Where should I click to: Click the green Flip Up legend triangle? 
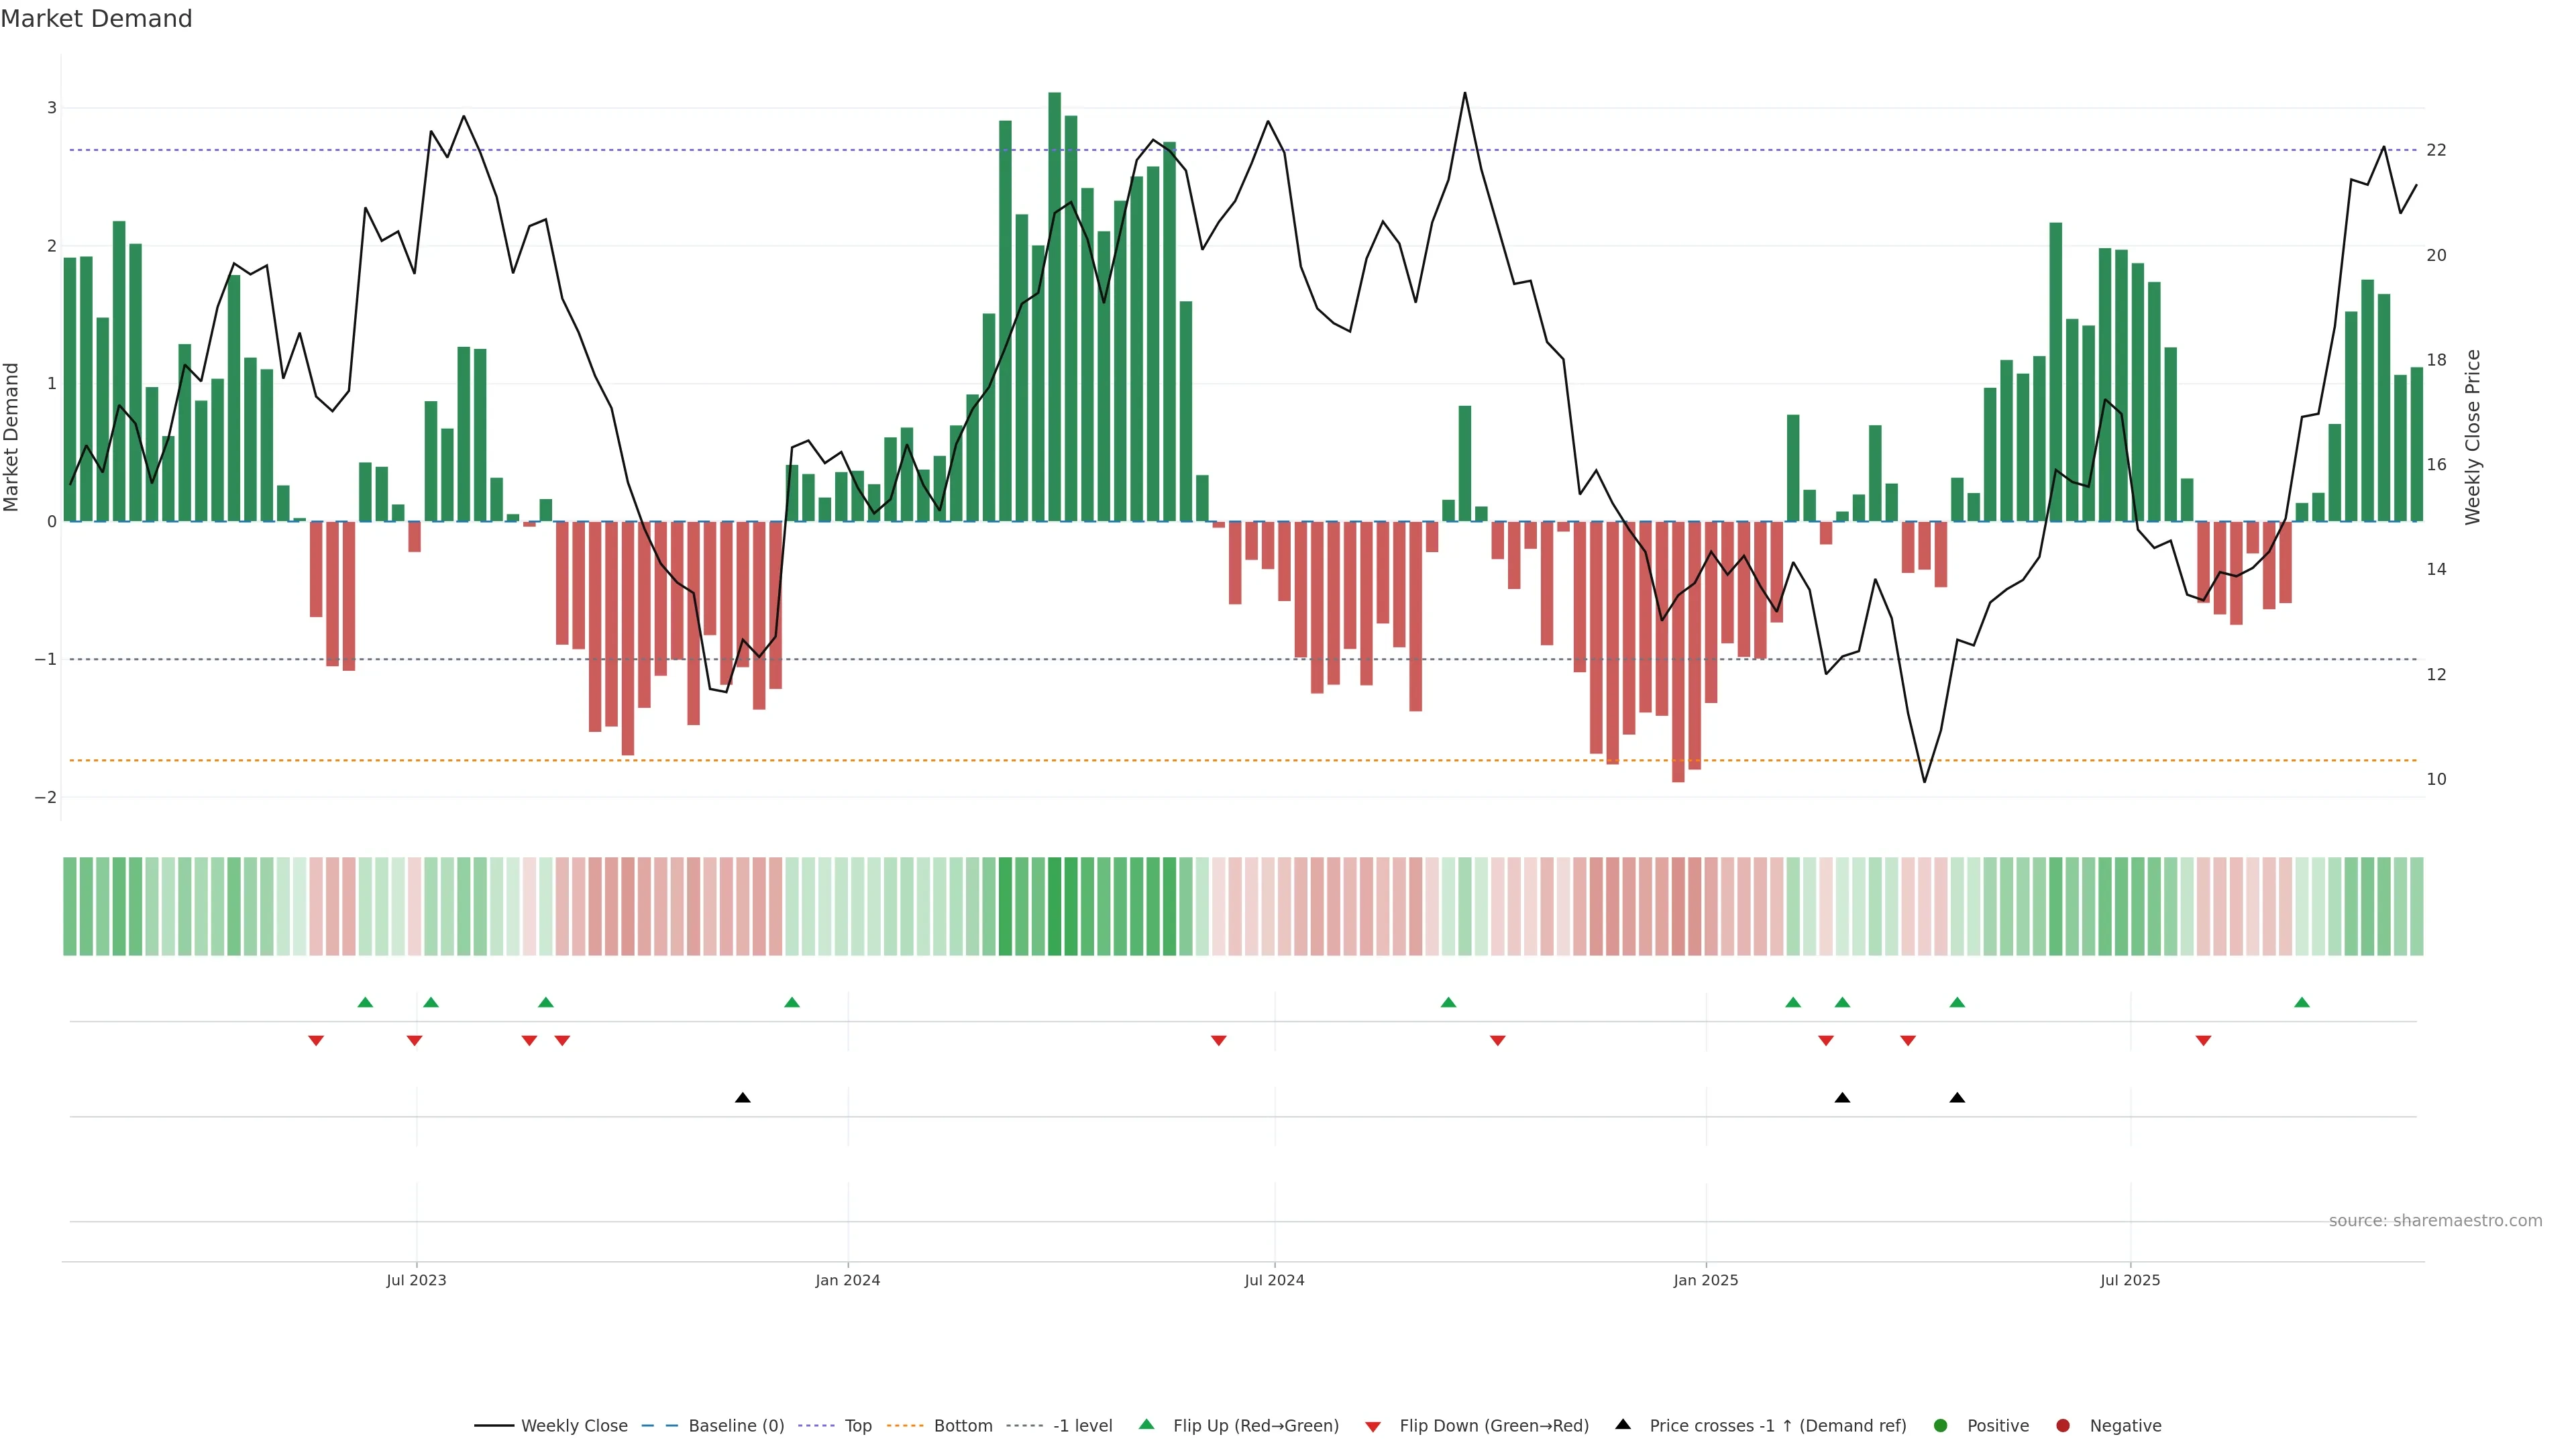pyautogui.click(x=1147, y=1425)
